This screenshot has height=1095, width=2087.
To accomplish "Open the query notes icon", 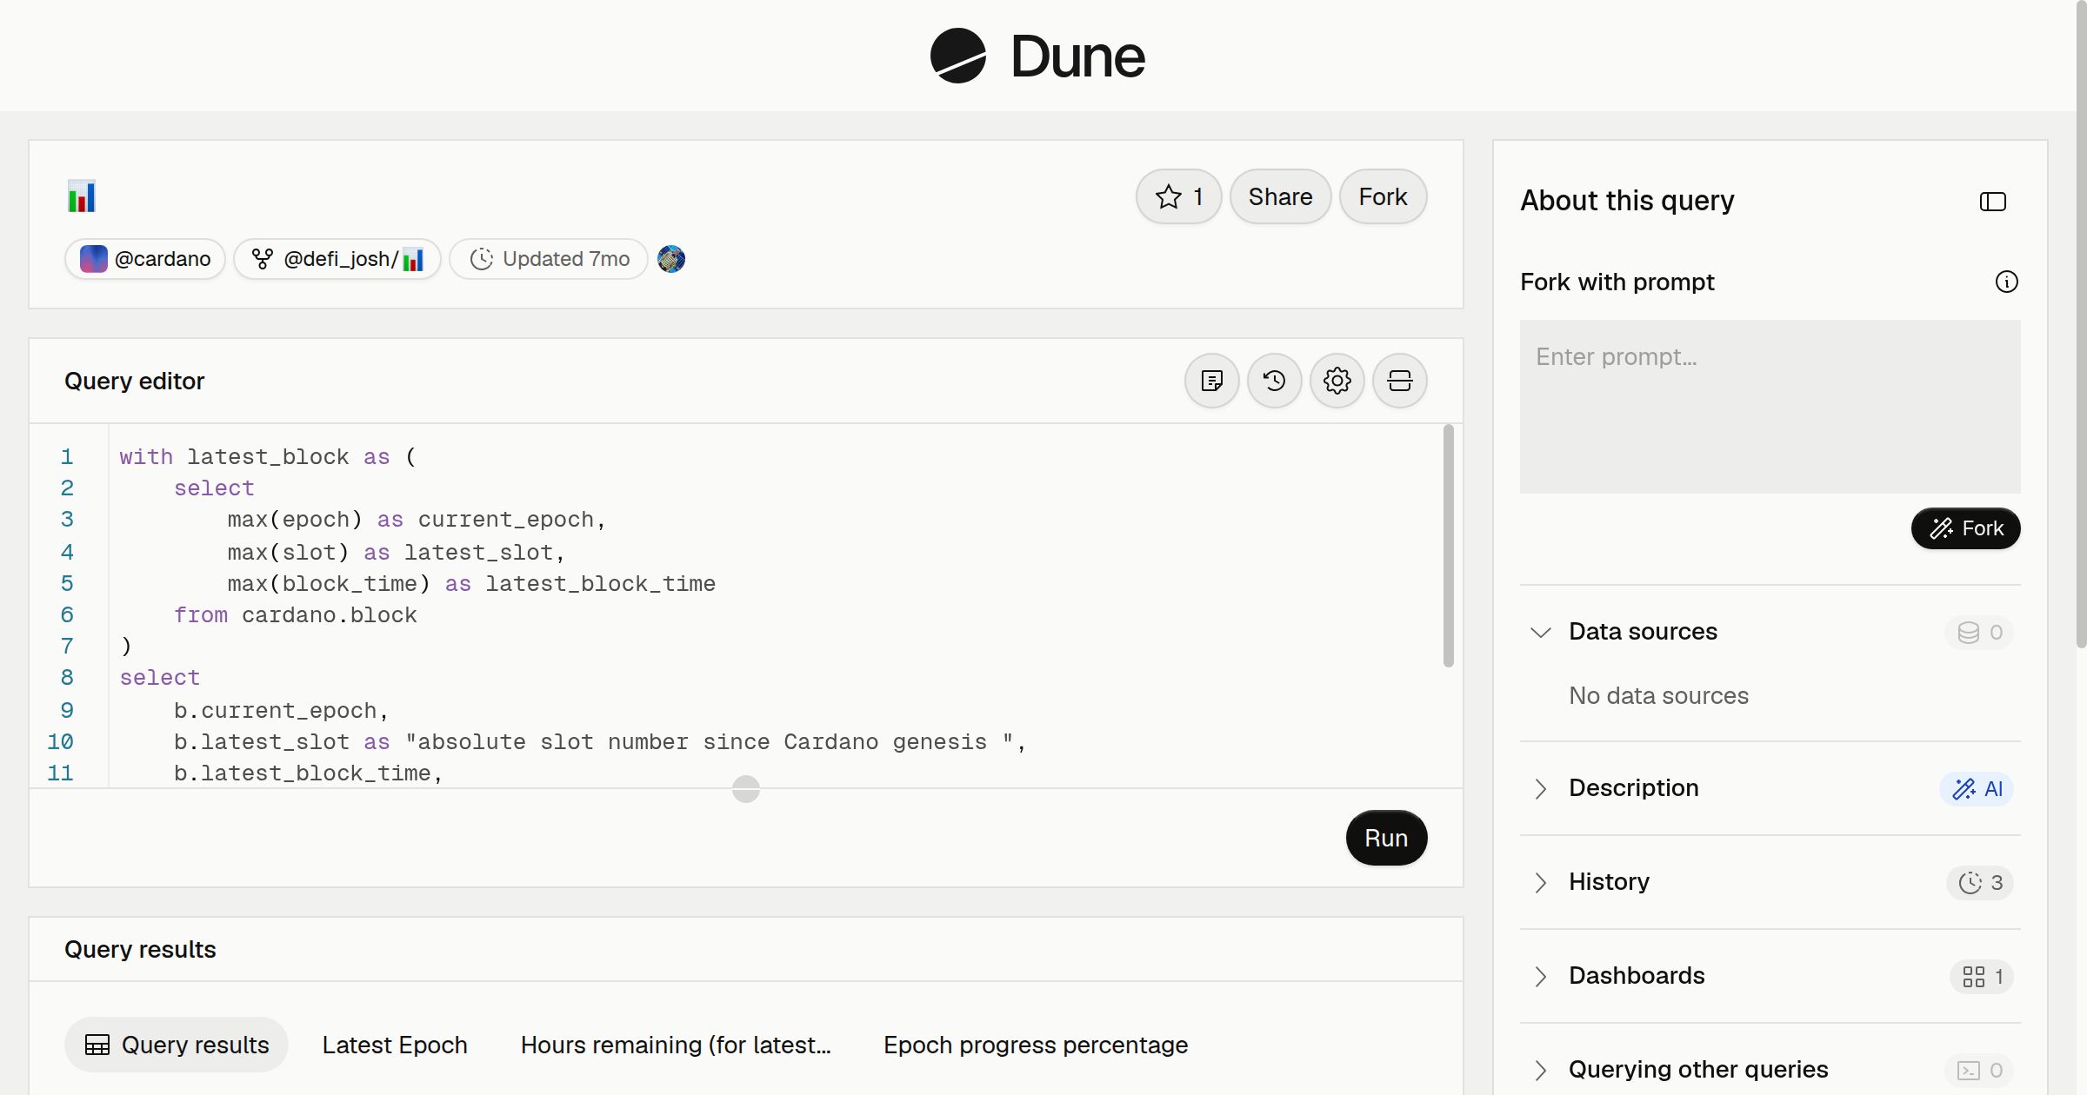I will (1211, 381).
